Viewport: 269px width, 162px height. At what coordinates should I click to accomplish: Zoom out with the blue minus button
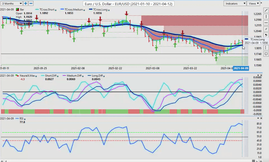pyautogui.click(x=31, y=4)
